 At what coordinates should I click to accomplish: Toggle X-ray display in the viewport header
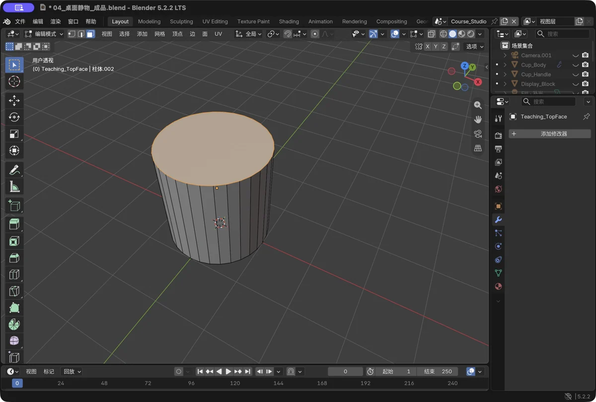coord(431,34)
